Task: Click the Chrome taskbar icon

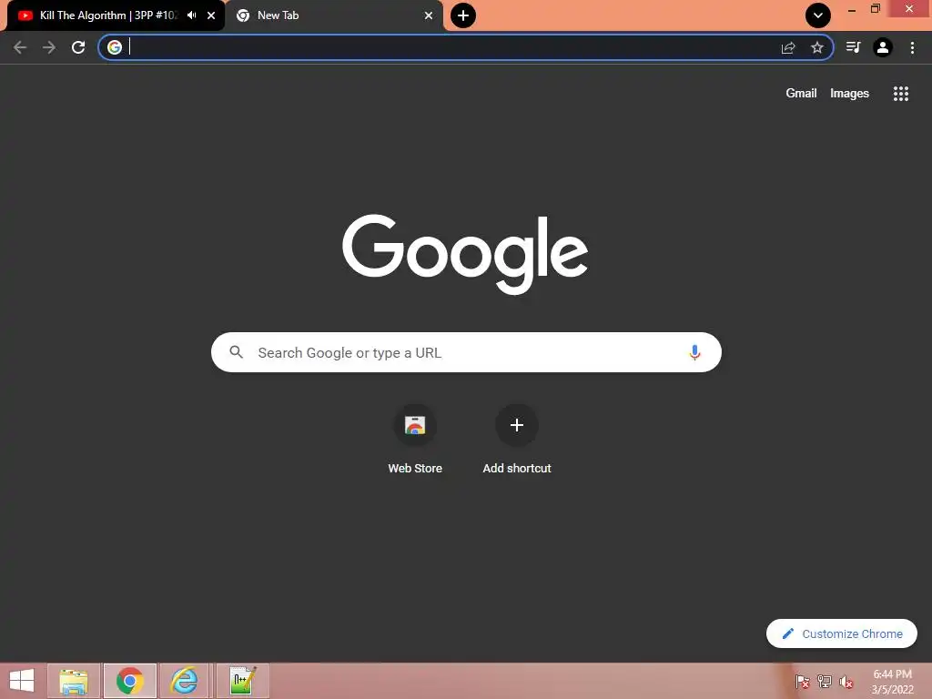Action: 130,681
